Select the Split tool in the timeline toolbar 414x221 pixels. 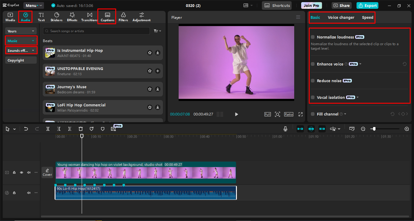(48, 129)
